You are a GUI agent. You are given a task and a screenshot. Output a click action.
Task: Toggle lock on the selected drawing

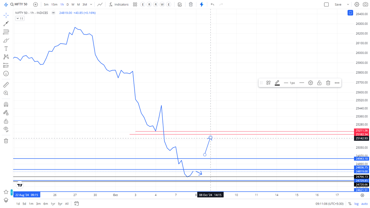[319, 83]
